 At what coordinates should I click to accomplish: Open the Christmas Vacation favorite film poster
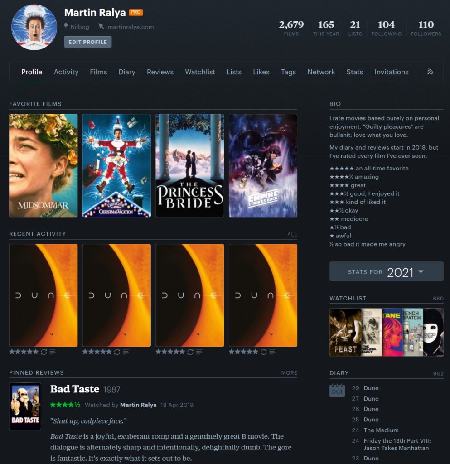tap(116, 165)
